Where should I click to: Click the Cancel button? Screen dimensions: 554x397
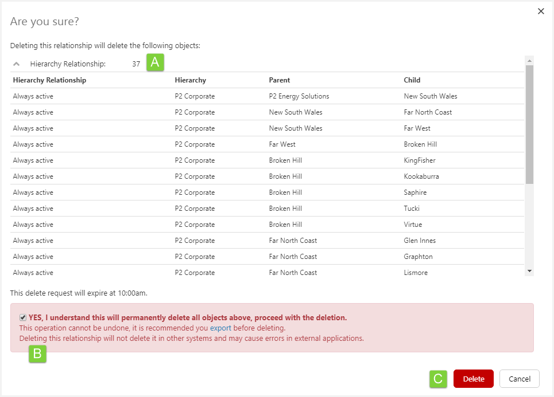pos(519,379)
